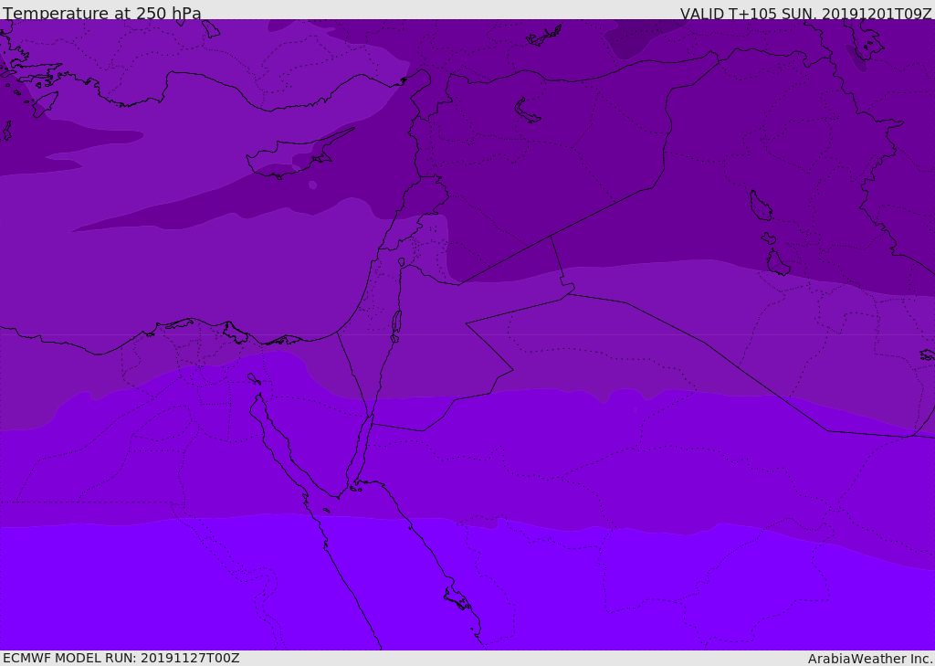935x666 pixels.
Task: Click the 'Temperature at 250 hPa' title
Action: (102, 13)
